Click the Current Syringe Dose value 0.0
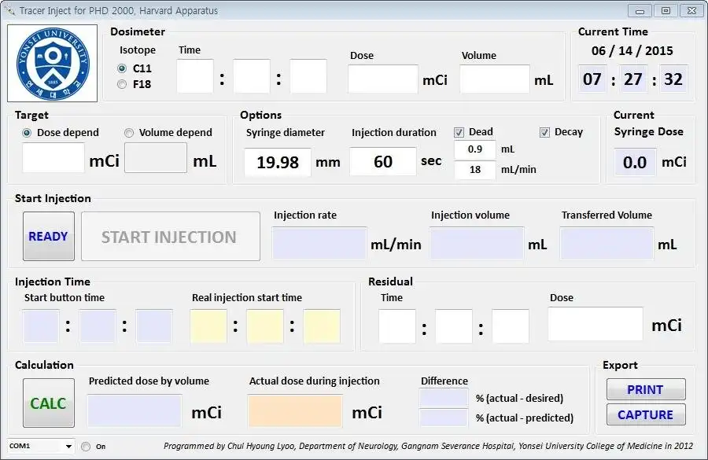Image resolution: width=708 pixels, height=460 pixels. [x=635, y=162]
